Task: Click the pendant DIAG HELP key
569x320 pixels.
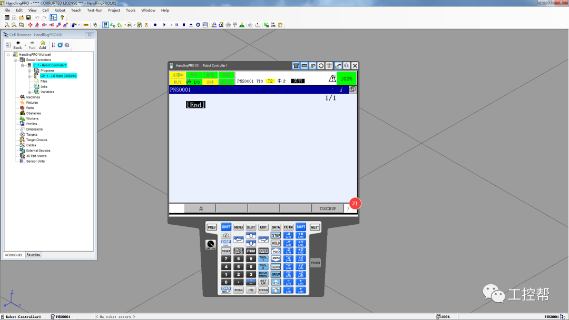Action: 225,290
